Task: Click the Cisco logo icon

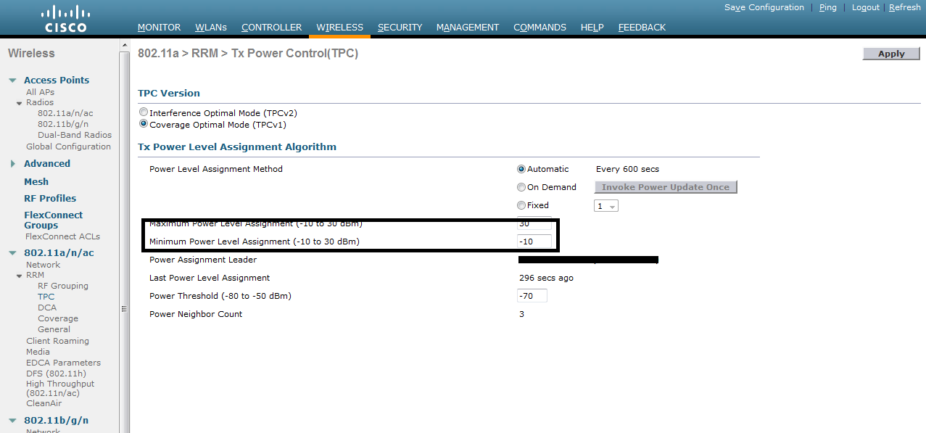Action: (65, 19)
